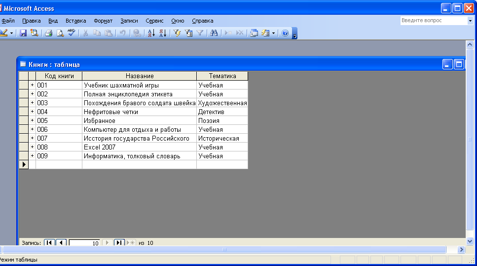
Task: Click the New Record toolbar icon
Action: (x=228, y=33)
